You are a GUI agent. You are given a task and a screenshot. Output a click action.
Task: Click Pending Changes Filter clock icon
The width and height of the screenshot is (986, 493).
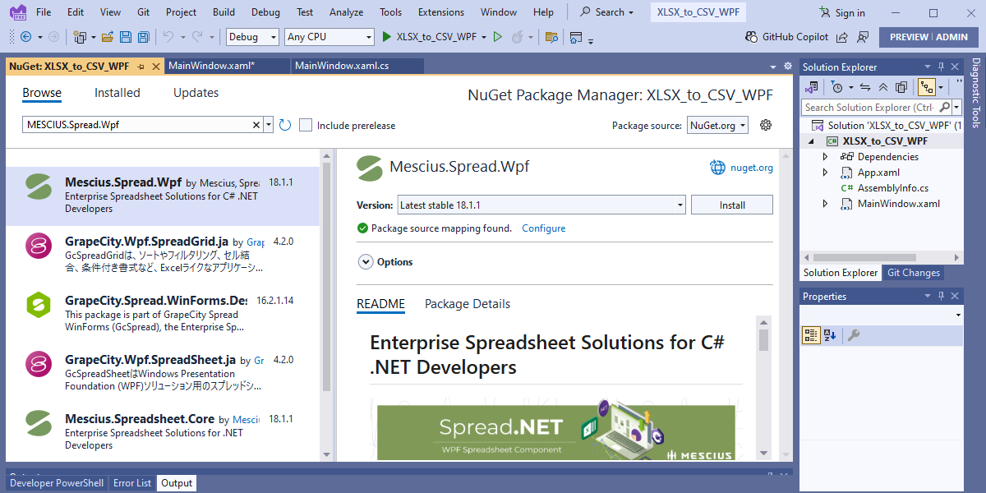click(x=837, y=87)
